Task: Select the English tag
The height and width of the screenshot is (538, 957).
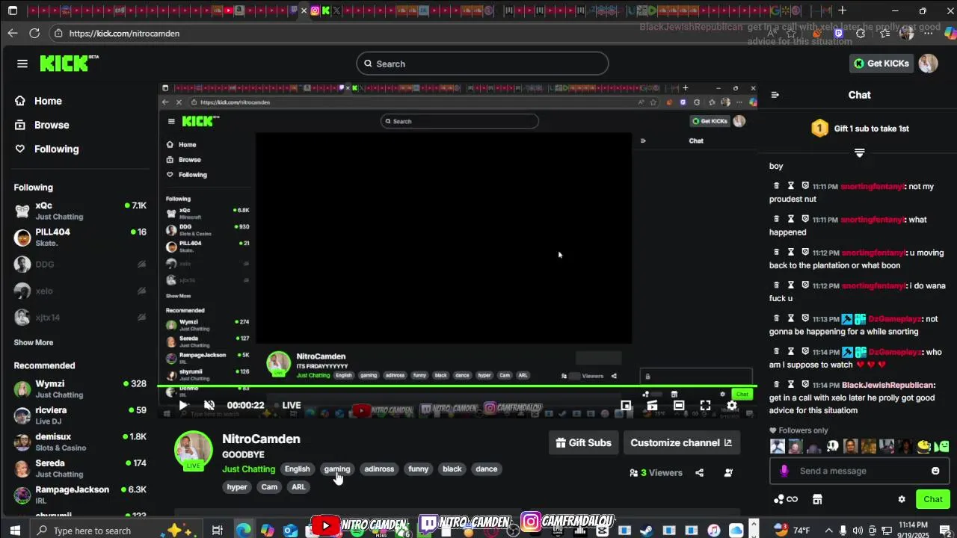Action: click(297, 469)
